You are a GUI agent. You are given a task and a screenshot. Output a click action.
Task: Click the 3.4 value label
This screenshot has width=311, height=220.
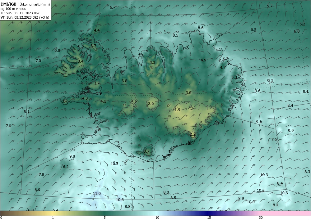(x=81, y=61)
